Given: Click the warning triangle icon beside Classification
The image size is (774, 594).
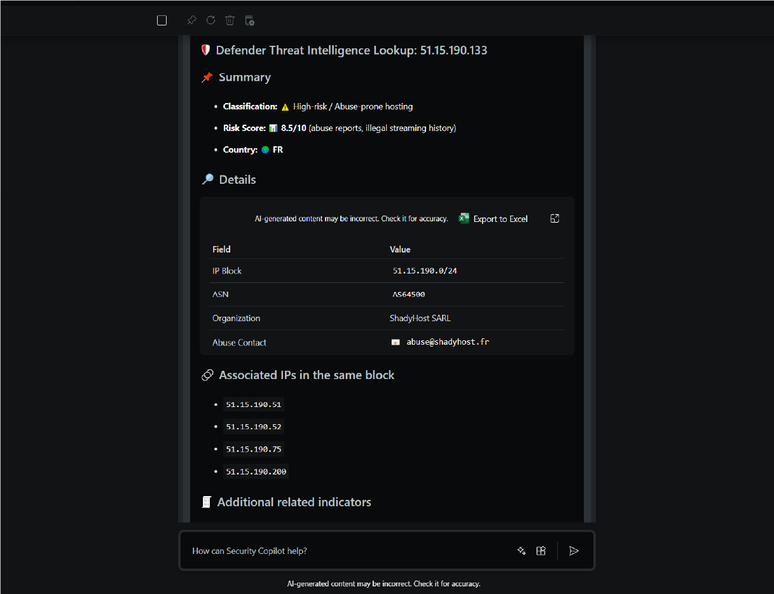Looking at the screenshot, I should click(x=286, y=107).
